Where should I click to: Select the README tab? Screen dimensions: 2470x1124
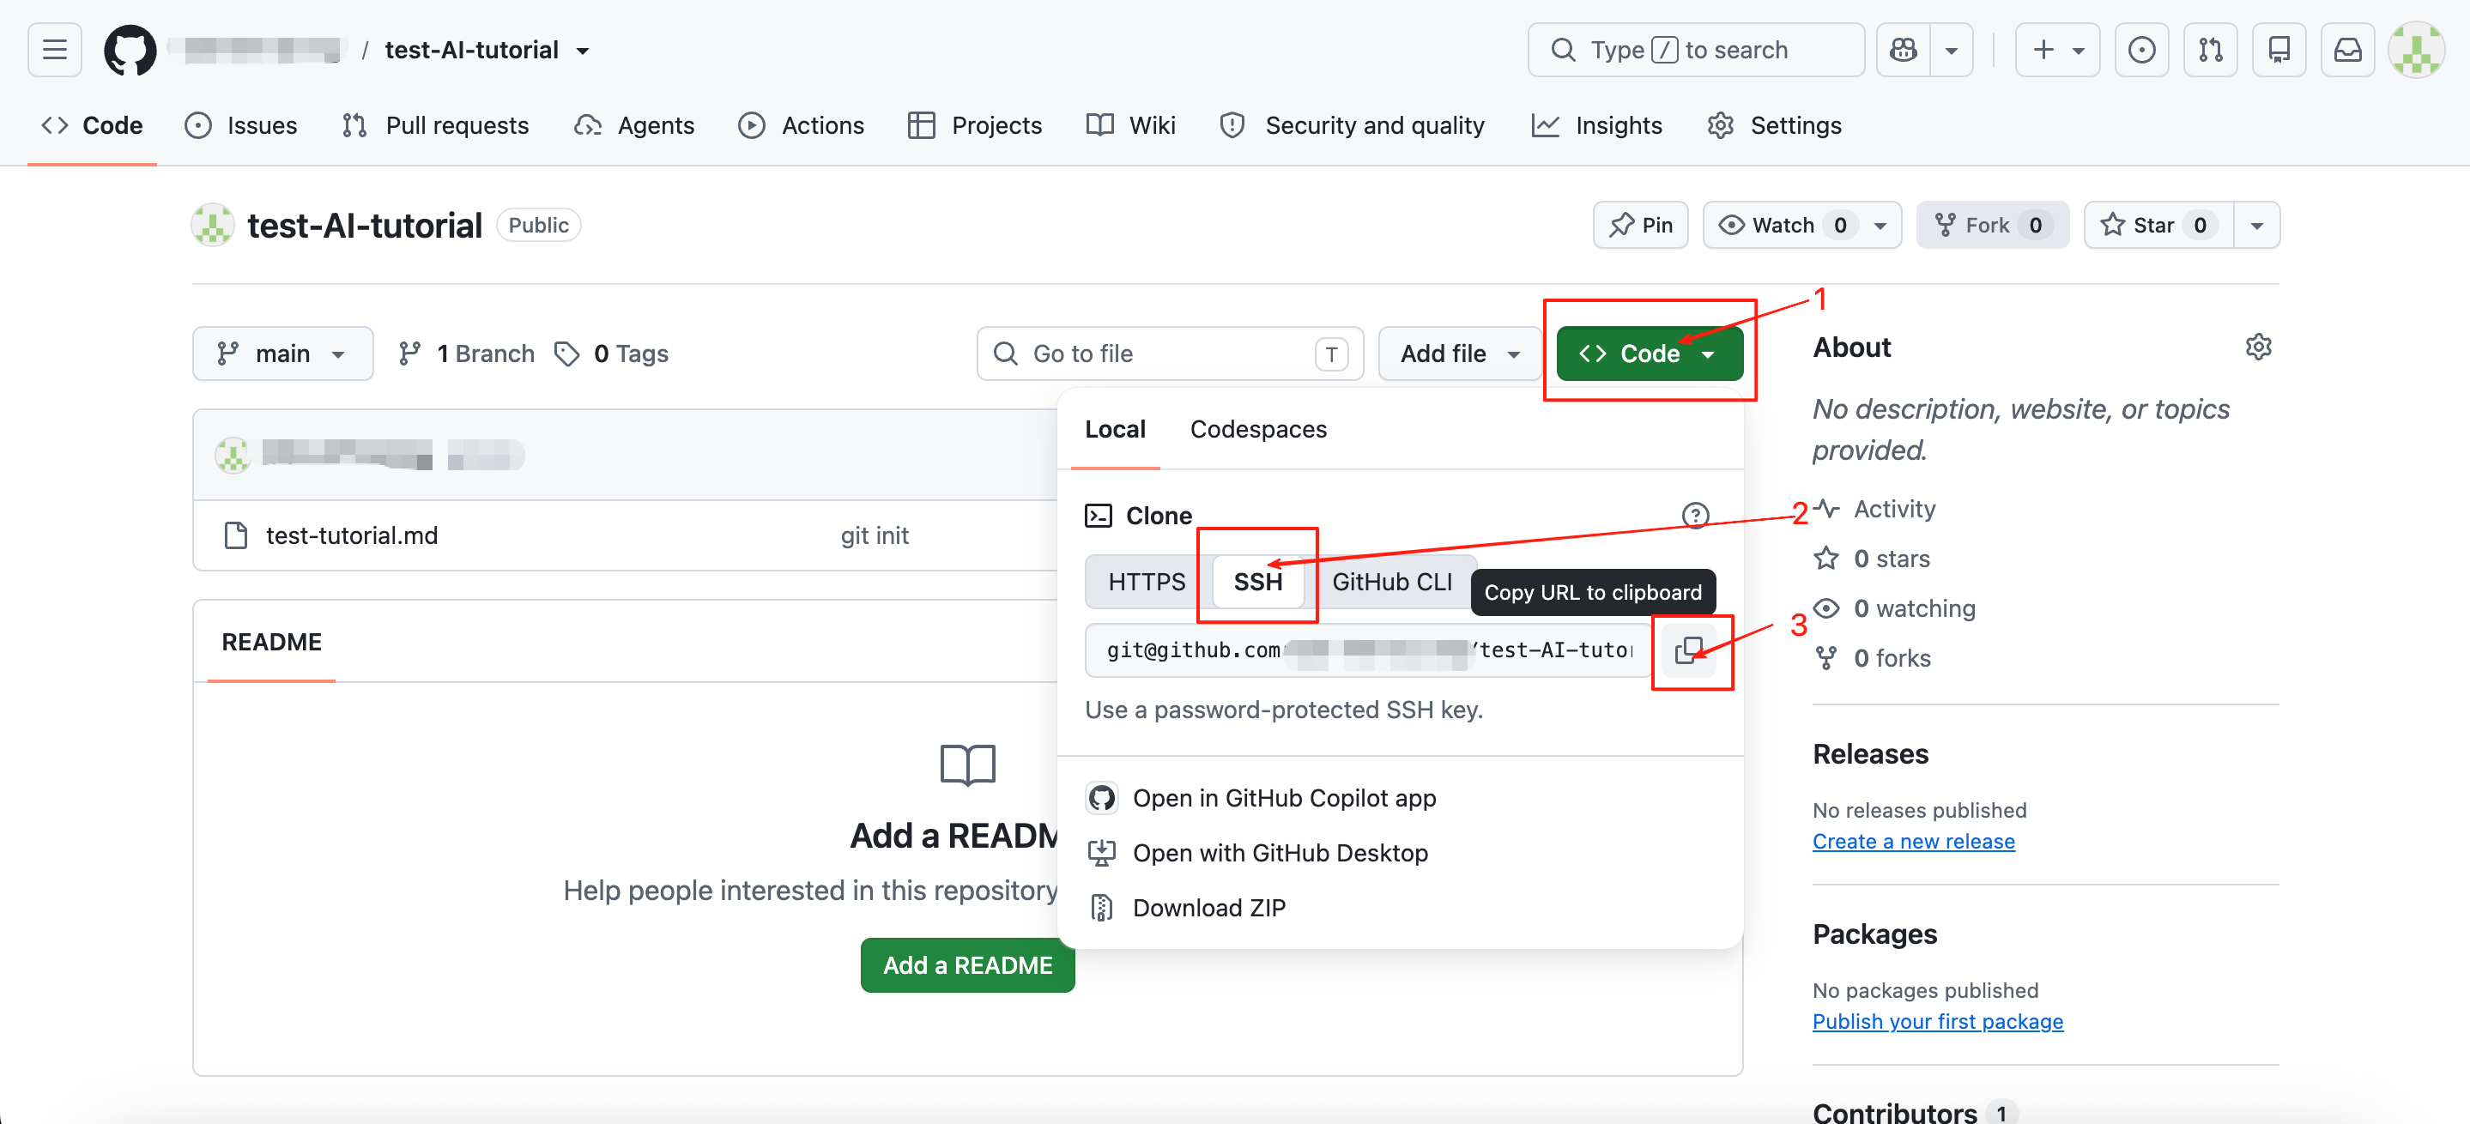[x=271, y=642]
